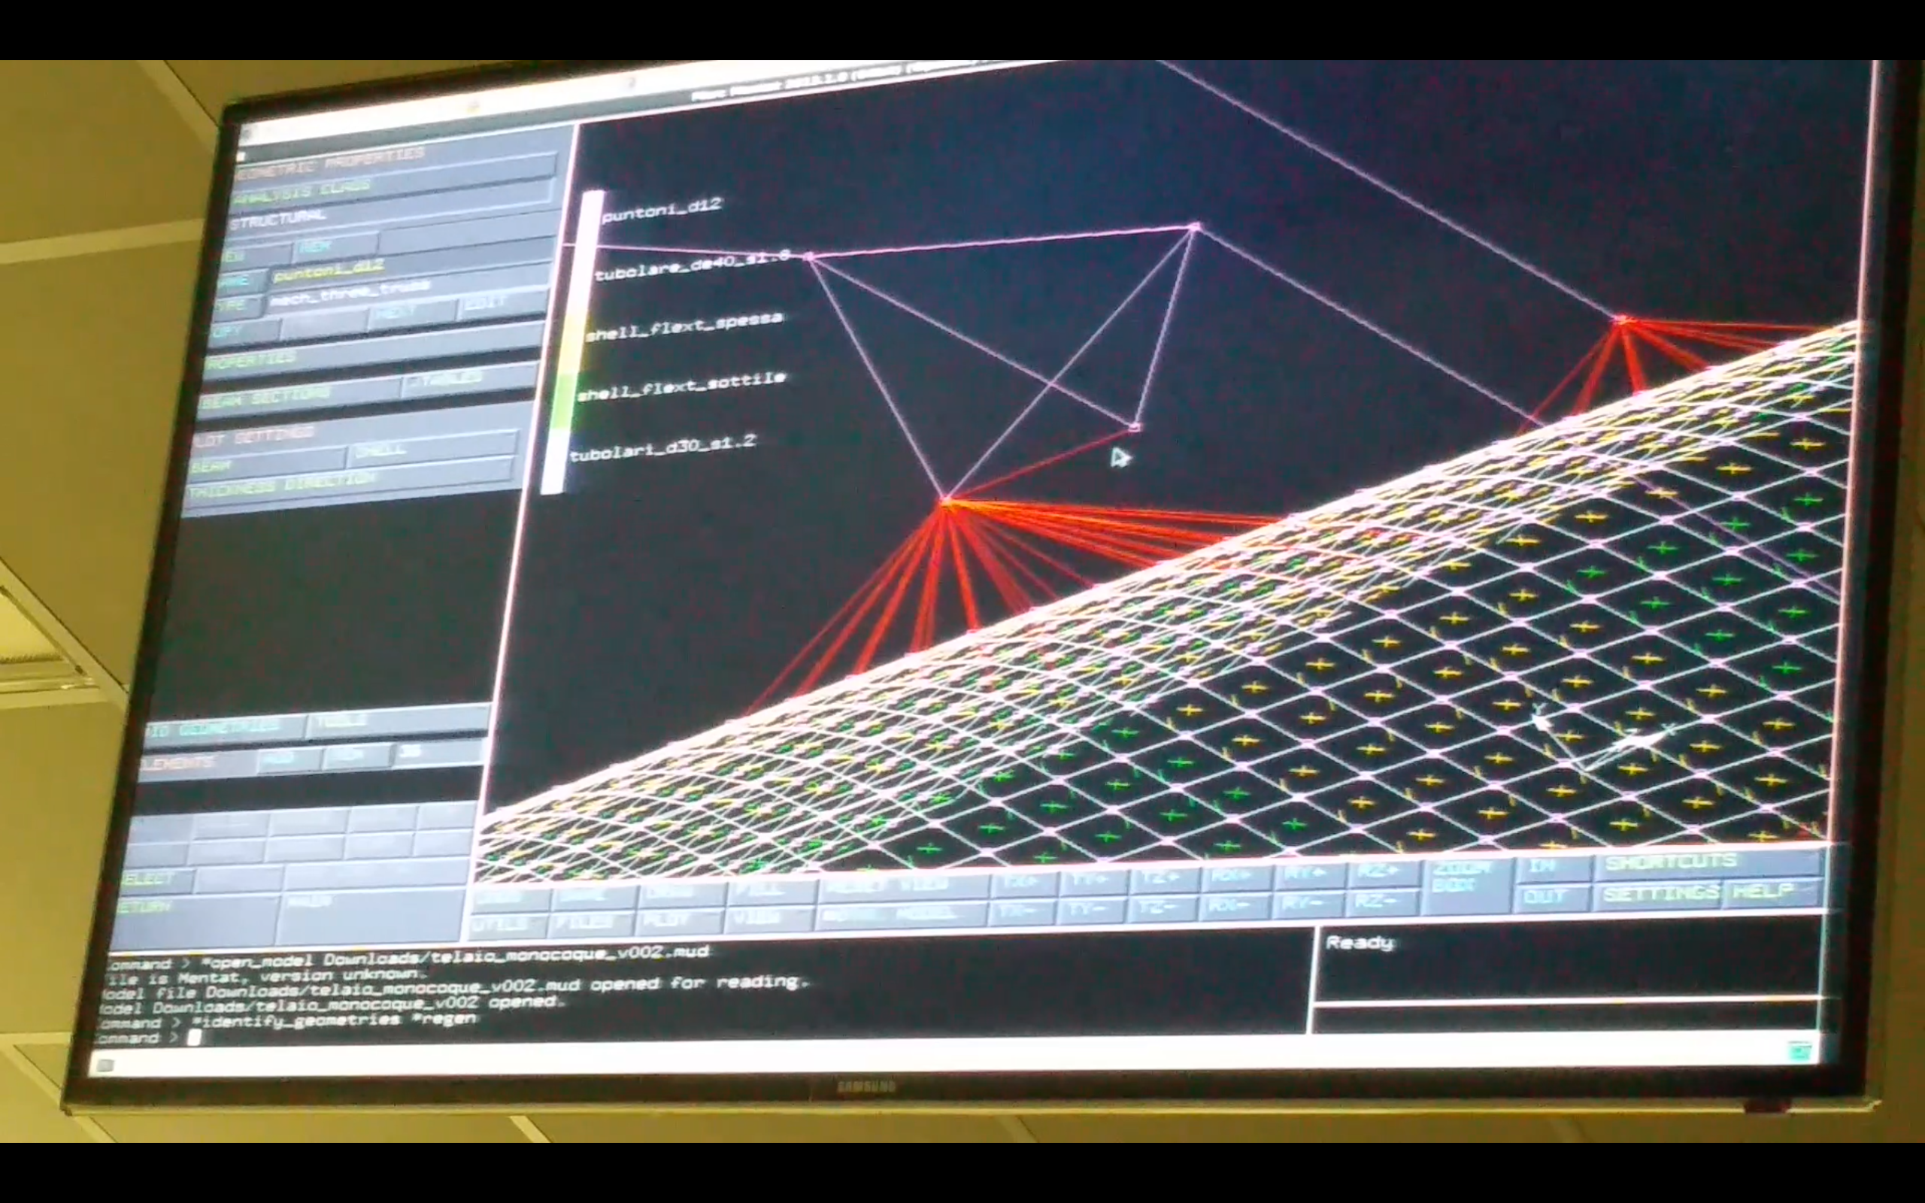Open the FILES menu in bottom bar

click(592, 923)
